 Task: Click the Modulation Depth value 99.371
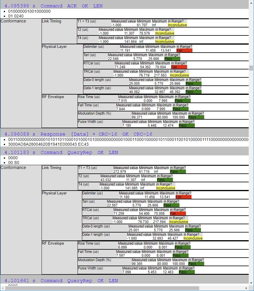coord(137,117)
